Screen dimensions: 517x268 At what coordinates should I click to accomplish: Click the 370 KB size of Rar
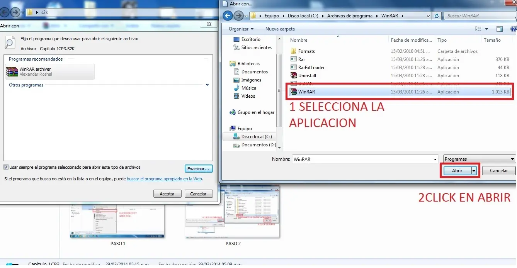502,59
